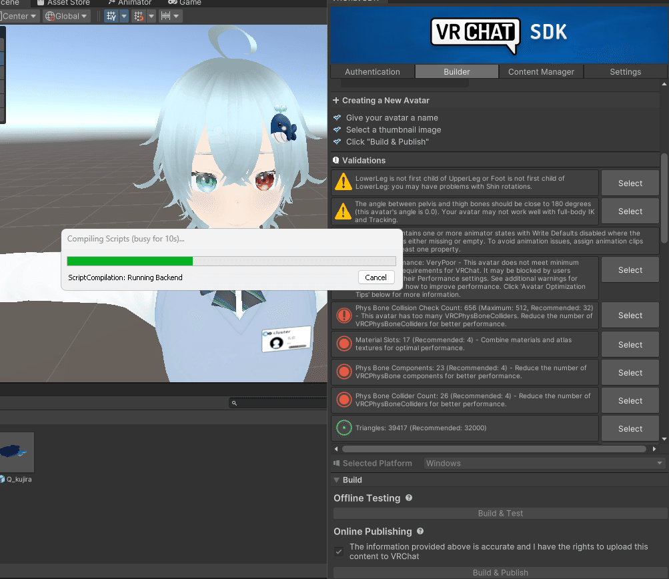Click the green icon next to Triangles
Image resolution: width=669 pixels, height=579 pixels.
(344, 428)
